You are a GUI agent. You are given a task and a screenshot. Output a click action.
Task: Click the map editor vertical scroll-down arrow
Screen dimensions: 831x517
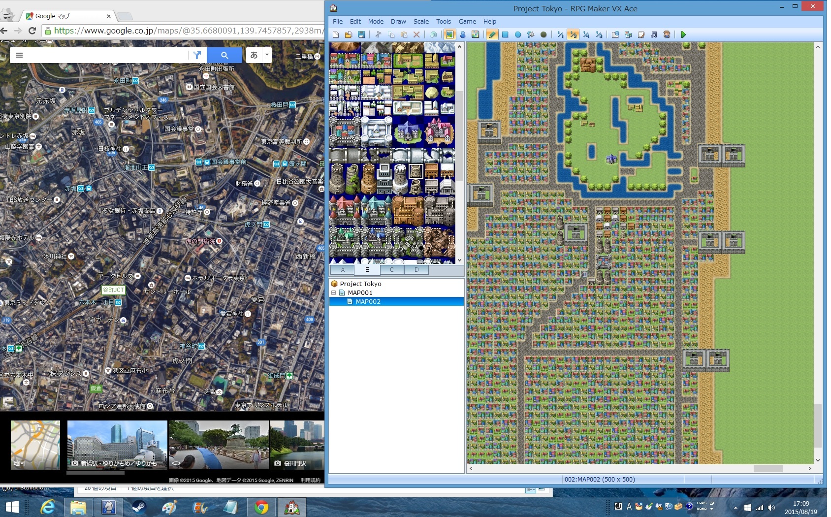818,461
